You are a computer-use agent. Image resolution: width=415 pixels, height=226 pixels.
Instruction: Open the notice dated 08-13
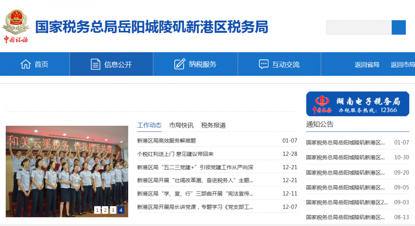coord(345,217)
